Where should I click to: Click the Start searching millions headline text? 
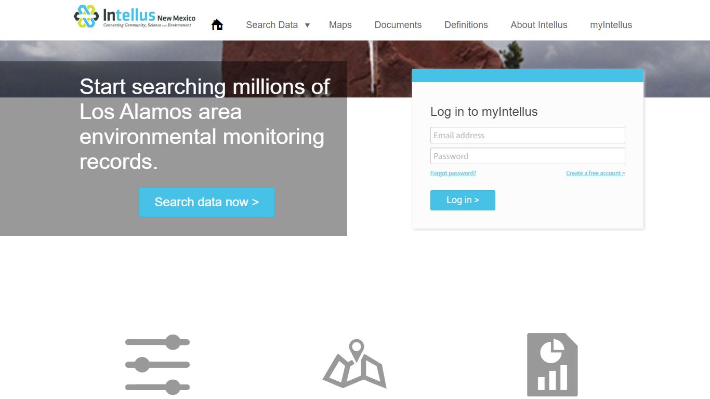pos(205,124)
